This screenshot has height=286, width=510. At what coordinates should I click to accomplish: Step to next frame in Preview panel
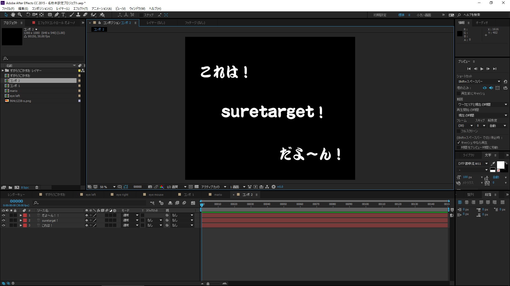click(488, 69)
